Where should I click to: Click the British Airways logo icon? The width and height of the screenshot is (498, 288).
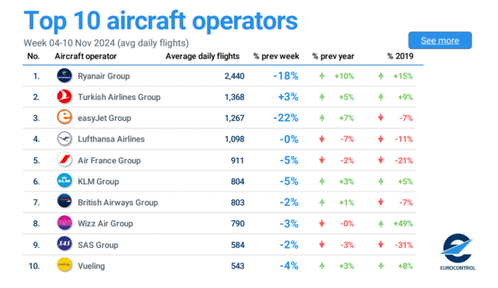pyautogui.click(x=64, y=203)
